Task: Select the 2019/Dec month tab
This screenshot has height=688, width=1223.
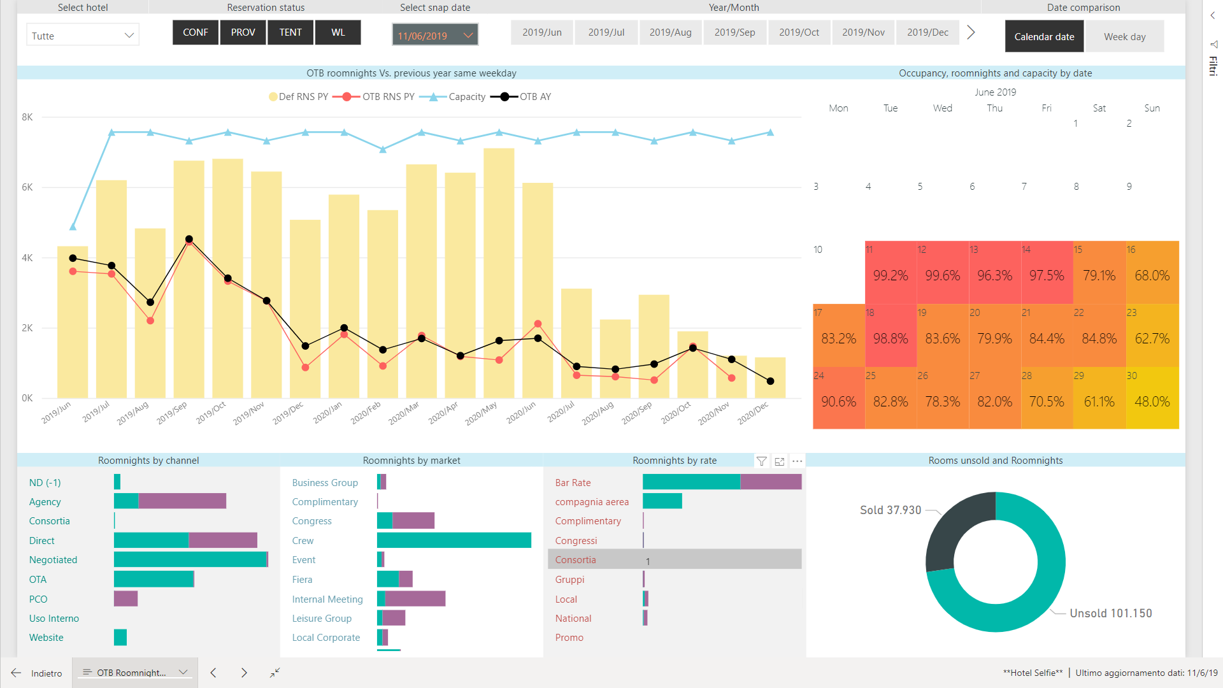Action: [x=927, y=32]
